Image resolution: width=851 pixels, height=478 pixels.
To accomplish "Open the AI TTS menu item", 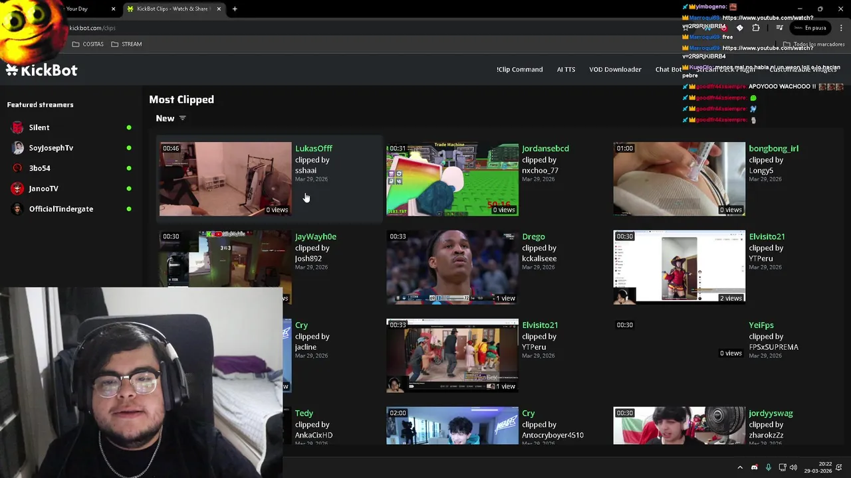I will click(x=566, y=69).
